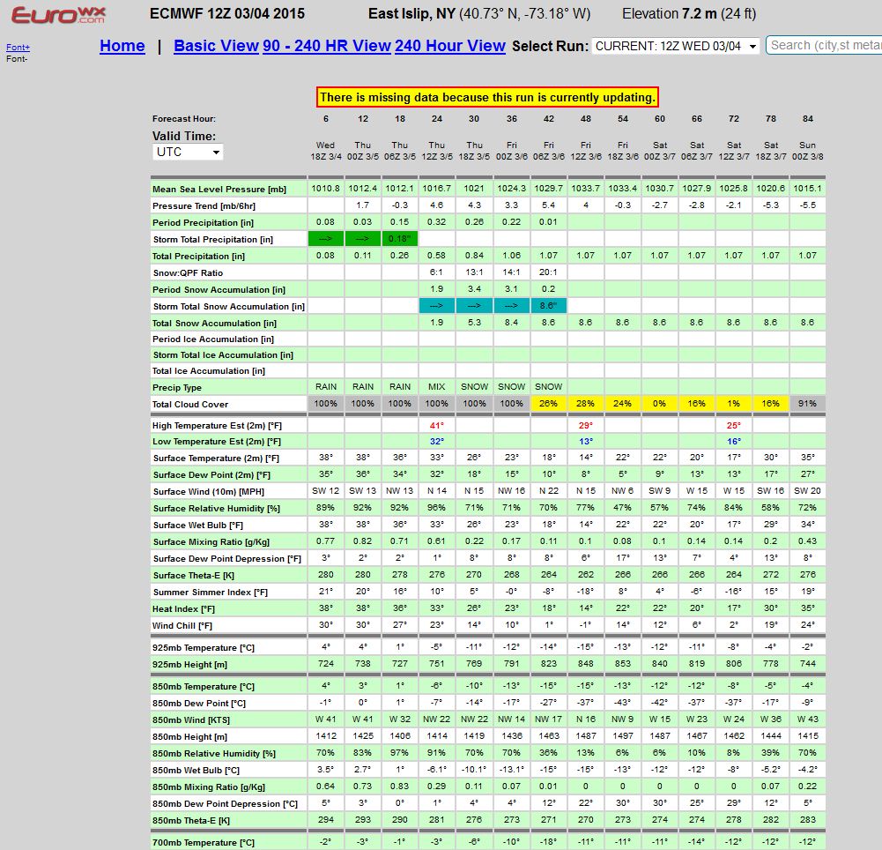Click the Surface Wet Bulb row label

198,526
